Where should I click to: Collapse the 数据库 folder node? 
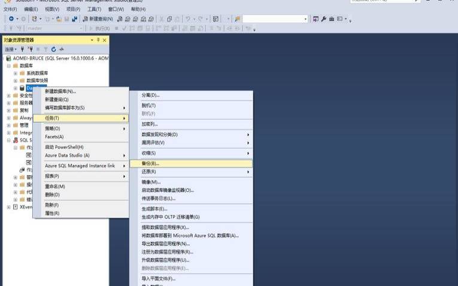tap(9, 66)
